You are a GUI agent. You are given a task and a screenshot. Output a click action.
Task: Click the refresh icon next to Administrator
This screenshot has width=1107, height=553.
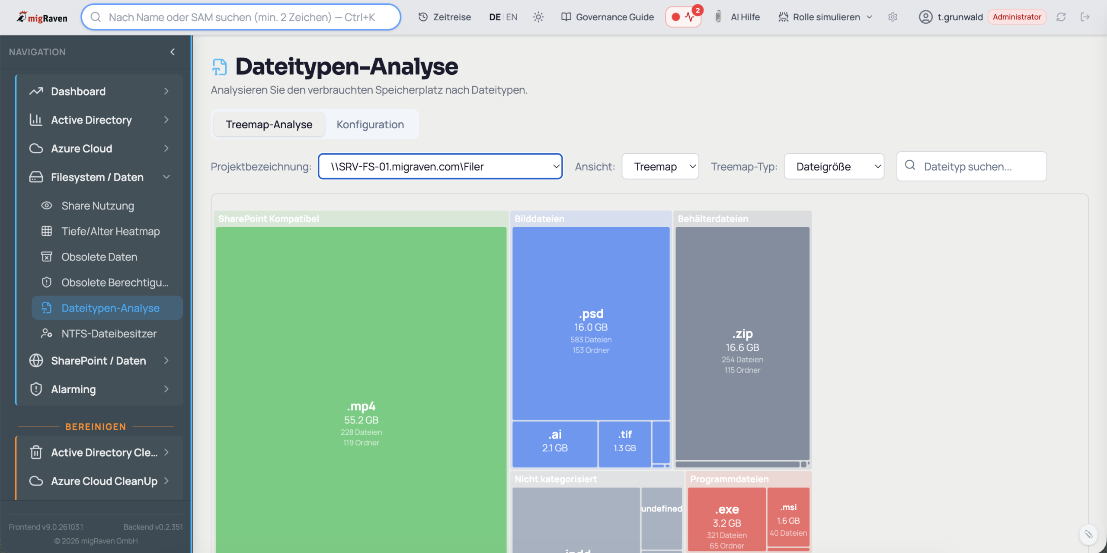[x=1061, y=17]
